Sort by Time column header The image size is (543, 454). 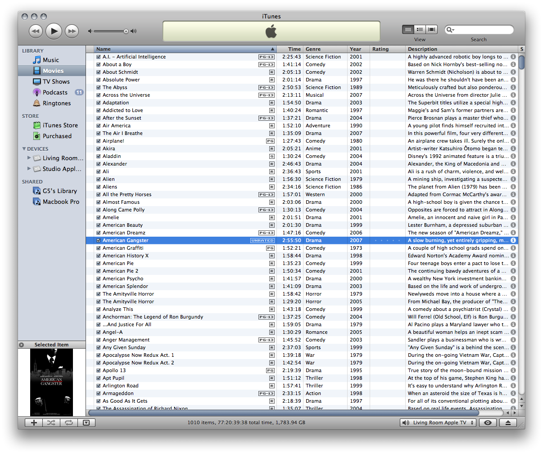pos(290,49)
